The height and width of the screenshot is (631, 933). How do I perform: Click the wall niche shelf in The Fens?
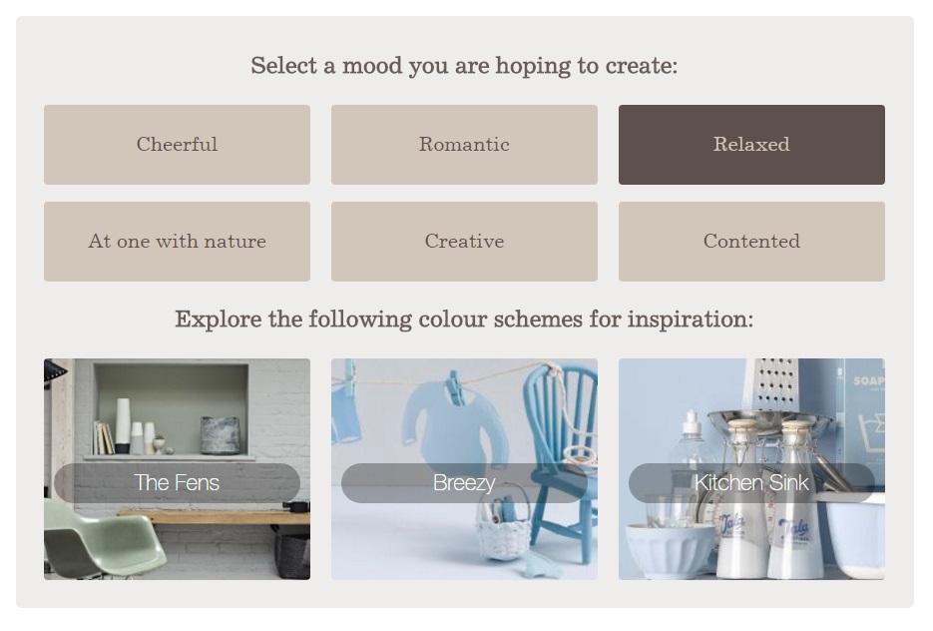pyautogui.click(x=172, y=412)
